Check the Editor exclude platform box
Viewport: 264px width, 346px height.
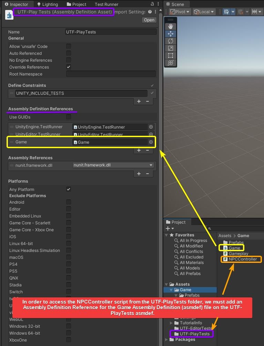tap(69, 209)
